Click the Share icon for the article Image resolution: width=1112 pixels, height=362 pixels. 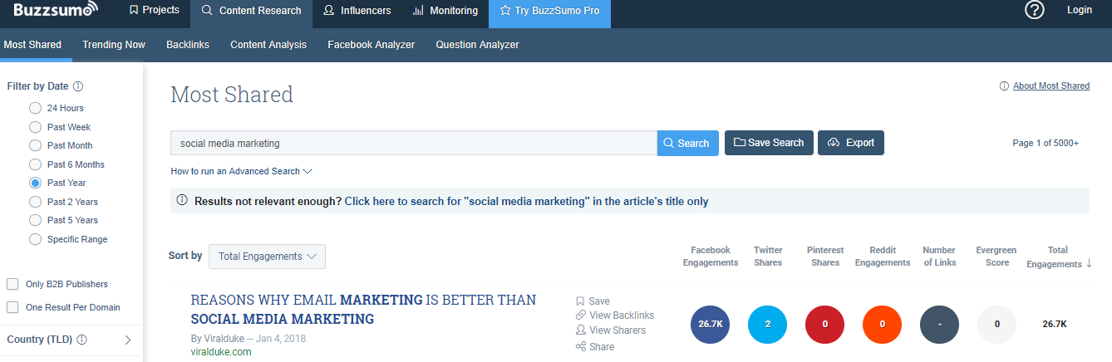pyautogui.click(x=580, y=346)
